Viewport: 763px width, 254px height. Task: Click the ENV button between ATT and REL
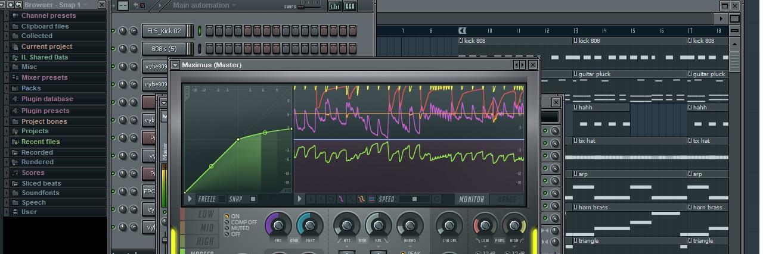362,241
